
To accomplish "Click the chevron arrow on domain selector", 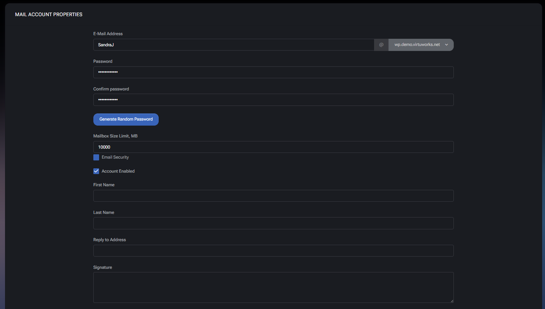I will point(447,45).
